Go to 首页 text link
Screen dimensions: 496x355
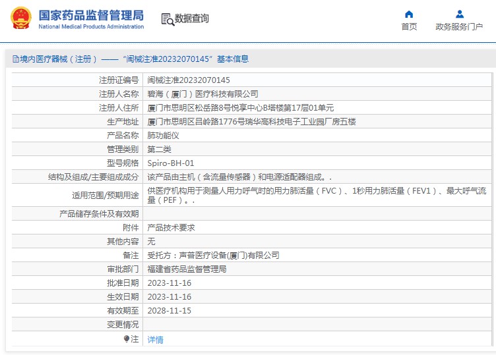(409, 27)
